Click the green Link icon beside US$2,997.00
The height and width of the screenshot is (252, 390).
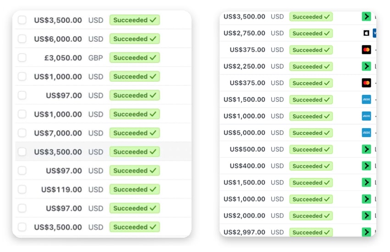coord(366,232)
